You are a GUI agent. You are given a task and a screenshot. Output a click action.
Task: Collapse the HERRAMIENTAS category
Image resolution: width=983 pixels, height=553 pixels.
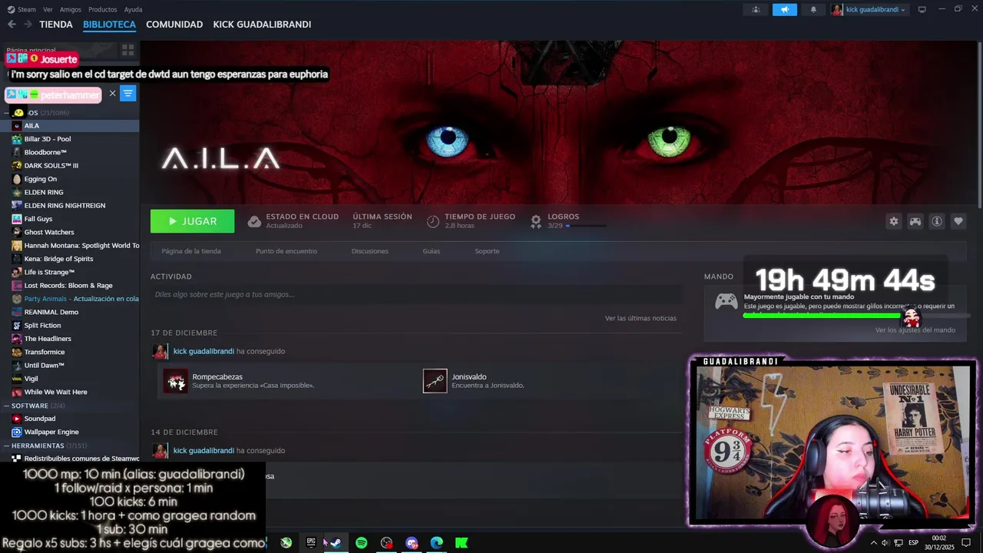click(6, 445)
